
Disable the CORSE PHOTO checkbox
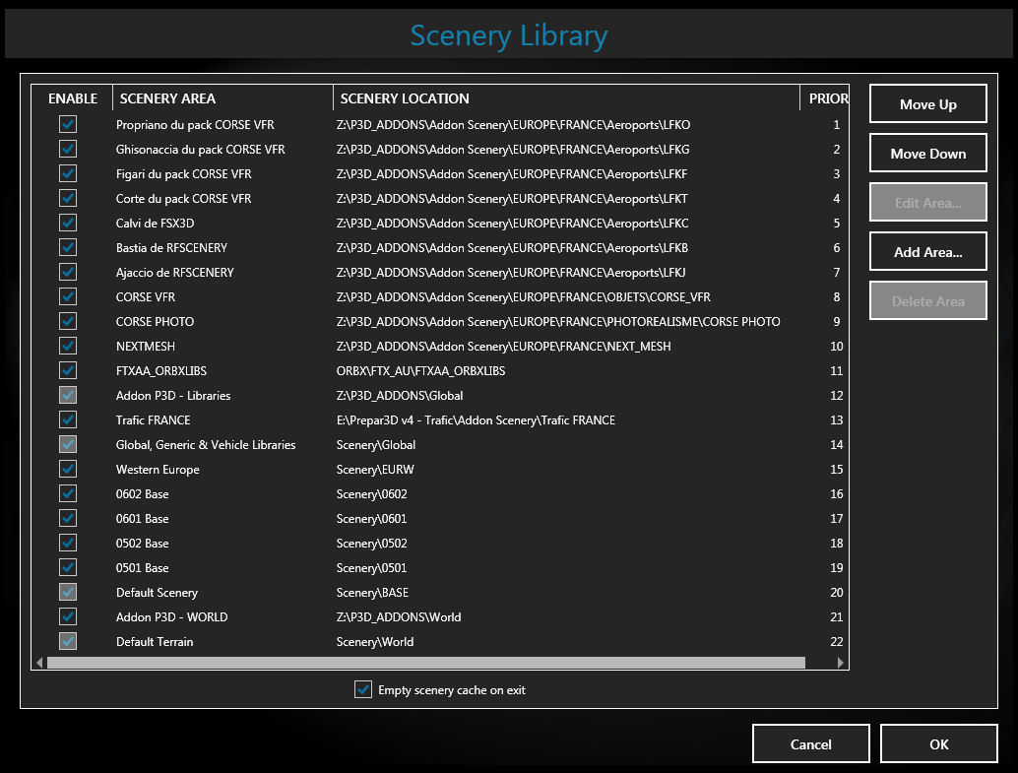click(68, 321)
